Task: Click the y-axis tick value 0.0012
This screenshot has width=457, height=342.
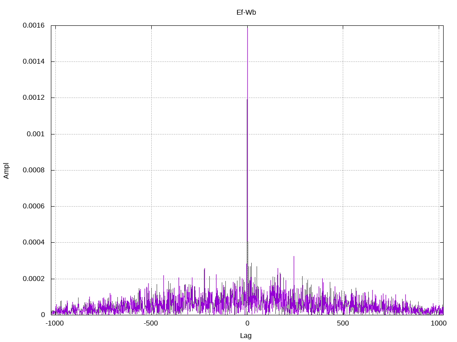Action: [34, 98]
